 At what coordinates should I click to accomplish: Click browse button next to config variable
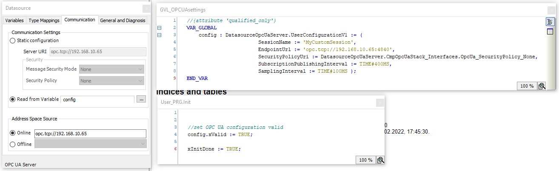(142, 99)
